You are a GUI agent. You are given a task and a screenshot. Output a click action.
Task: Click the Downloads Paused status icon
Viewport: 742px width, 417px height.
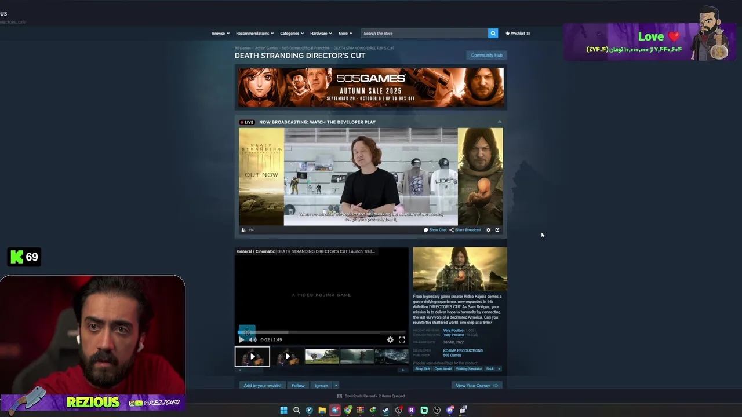click(340, 396)
